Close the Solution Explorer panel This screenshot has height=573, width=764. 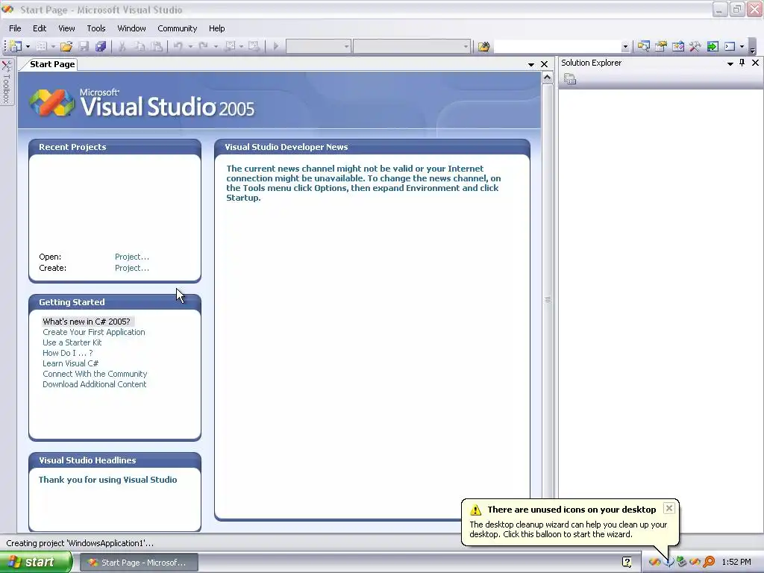click(x=755, y=63)
